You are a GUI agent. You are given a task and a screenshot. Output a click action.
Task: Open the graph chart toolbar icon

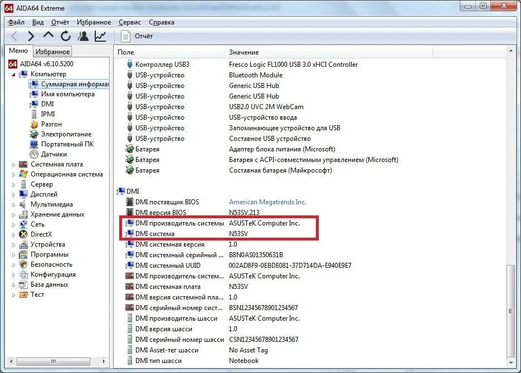pyautogui.click(x=100, y=36)
